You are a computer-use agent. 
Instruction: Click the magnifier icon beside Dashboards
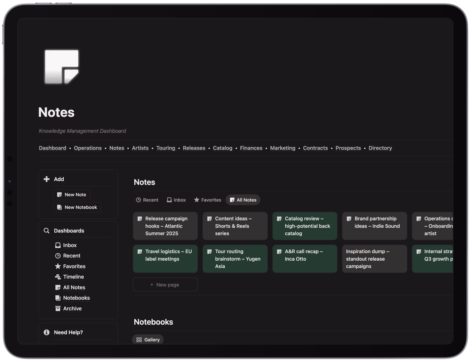pos(46,231)
